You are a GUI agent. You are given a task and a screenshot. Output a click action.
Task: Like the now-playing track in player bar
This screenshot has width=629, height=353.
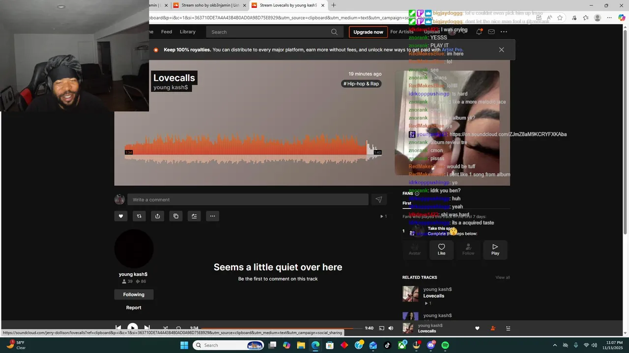point(477,328)
